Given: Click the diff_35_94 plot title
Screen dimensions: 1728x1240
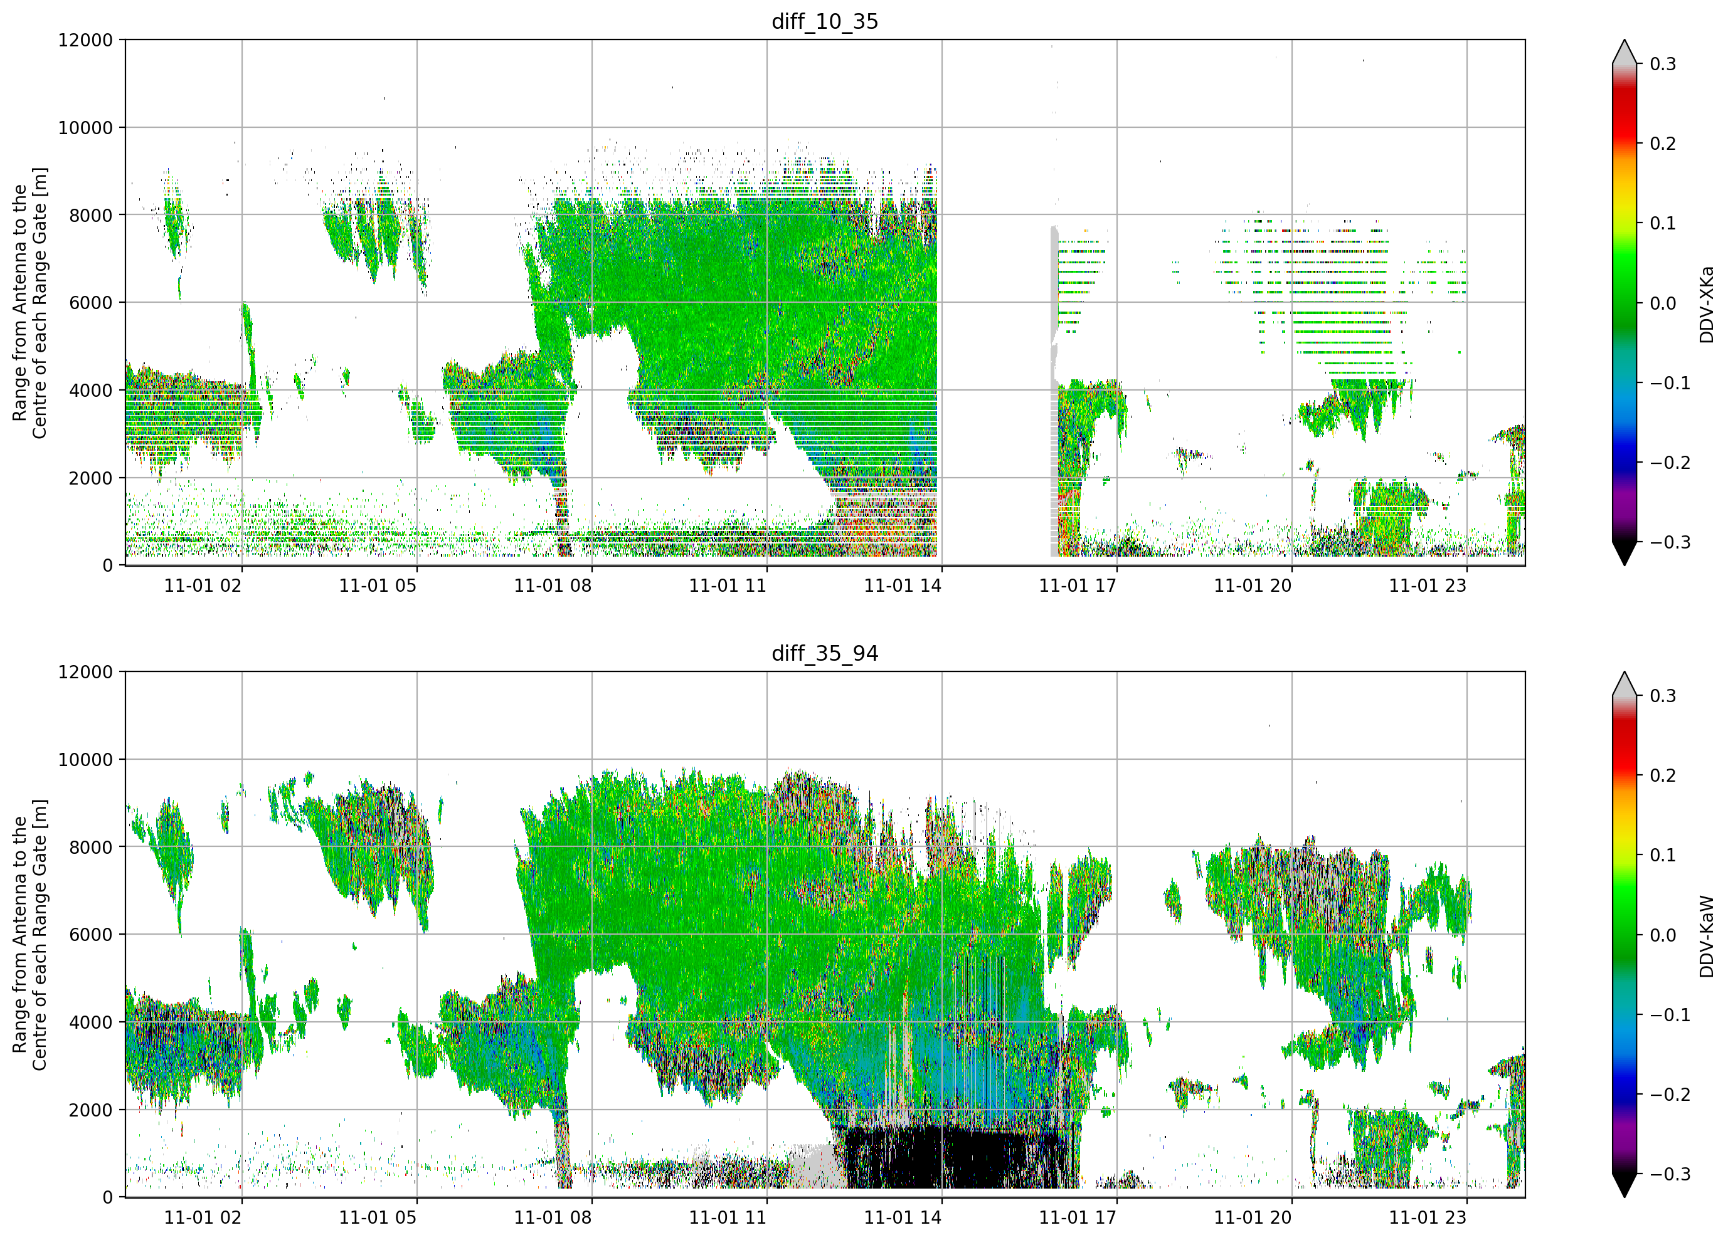Looking at the screenshot, I should click(x=825, y=653).
